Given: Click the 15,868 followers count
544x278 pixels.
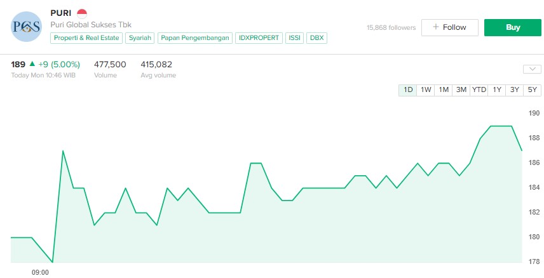Looking at the screenshot, I should coord(391,28).
